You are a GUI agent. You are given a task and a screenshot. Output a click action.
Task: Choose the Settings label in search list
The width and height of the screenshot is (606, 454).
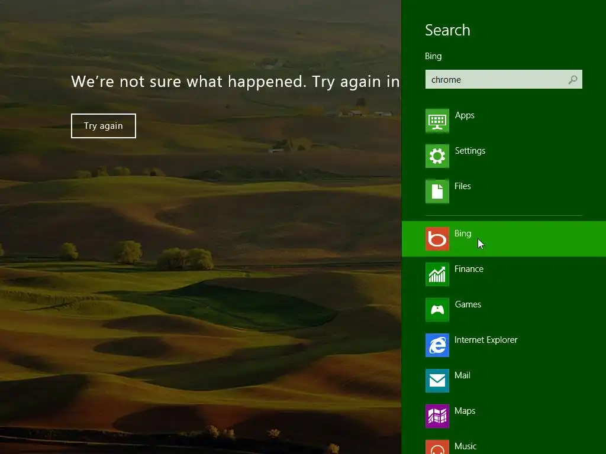point(470,151)
